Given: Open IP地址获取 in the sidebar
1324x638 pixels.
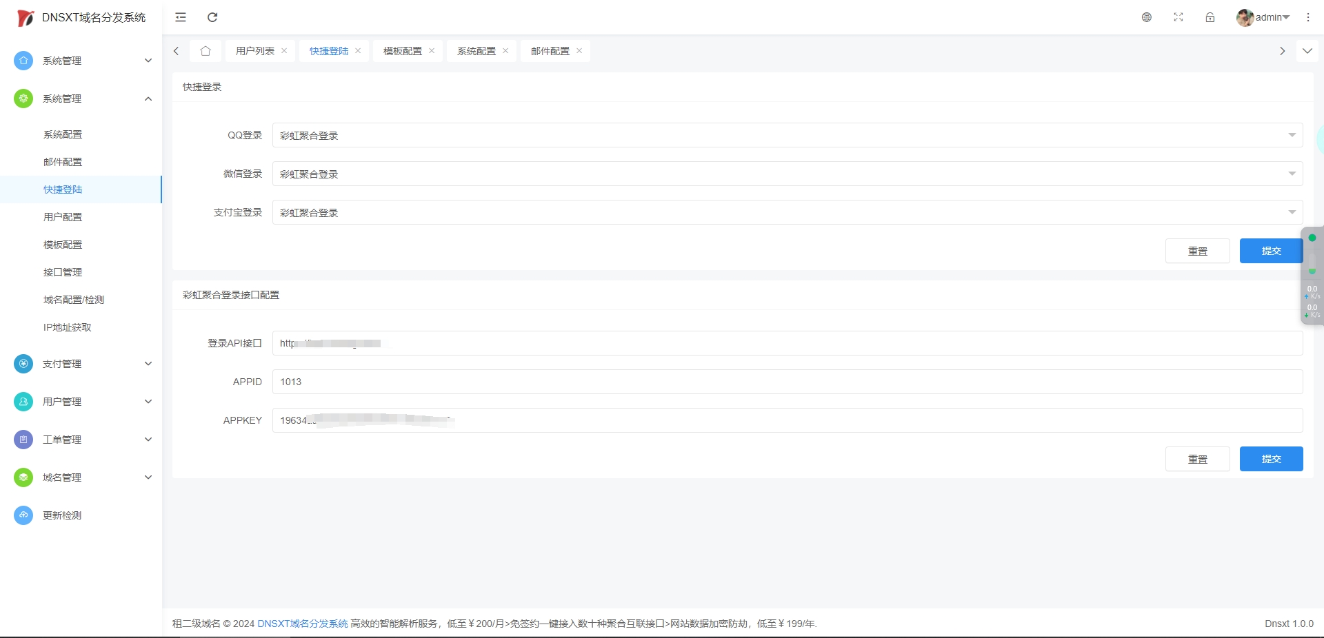Looking at the screenshot, I should [x=81, y=327].
